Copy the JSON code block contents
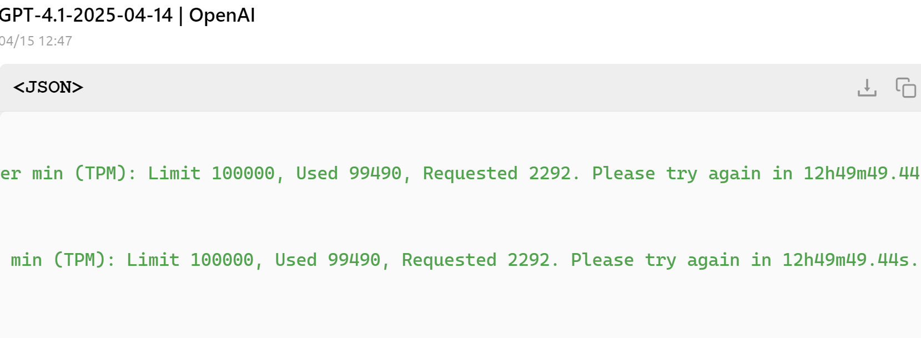This screenshot has width=921, height=338. tap(905, 88)
